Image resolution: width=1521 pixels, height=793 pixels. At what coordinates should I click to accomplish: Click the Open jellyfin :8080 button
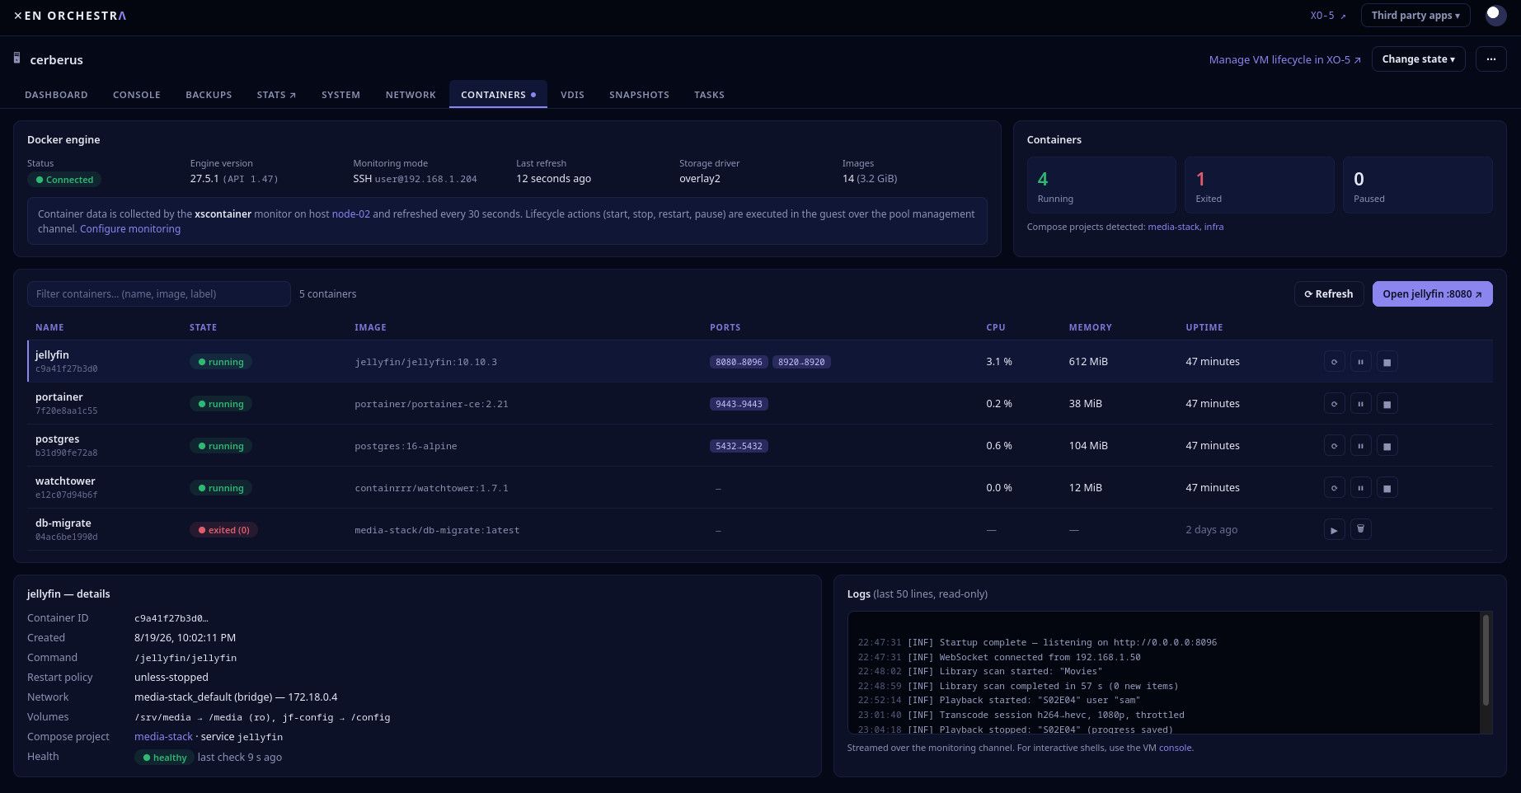pos(1432,294)
